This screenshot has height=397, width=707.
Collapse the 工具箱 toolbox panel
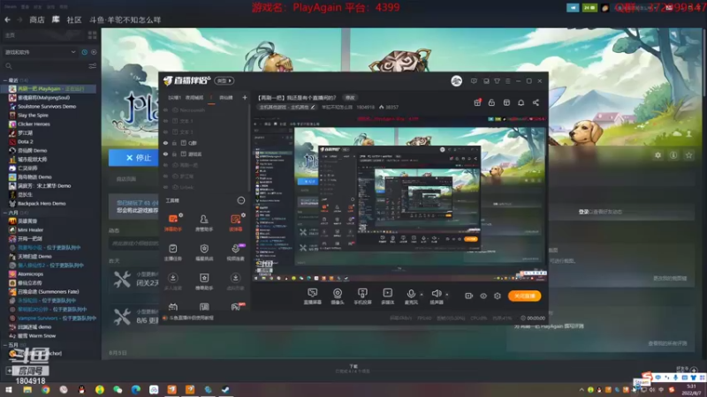coord(240,200)
